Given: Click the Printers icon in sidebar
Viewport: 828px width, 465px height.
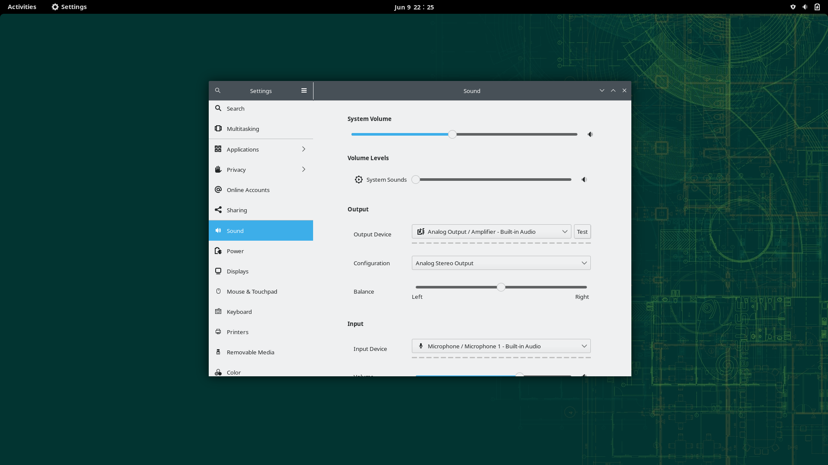Looking at the screenshot, I should (x=218, y=332).
